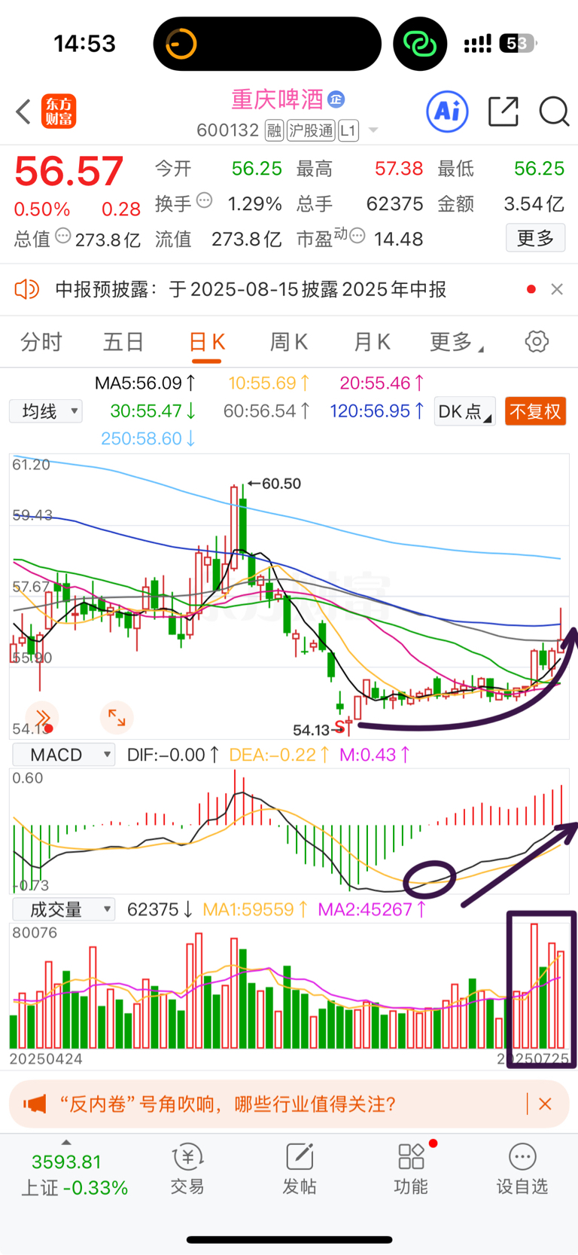Tap the 56.57 current price
The image size is (578, 1255).
[x=68, y=172]
